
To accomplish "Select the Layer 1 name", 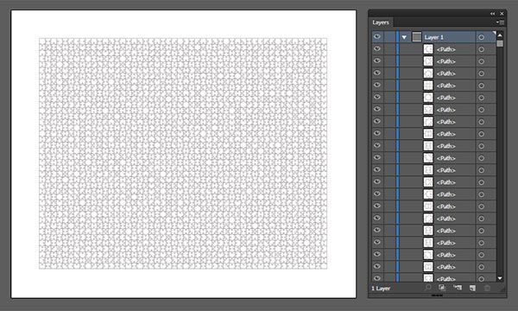I will click(433, 37).
